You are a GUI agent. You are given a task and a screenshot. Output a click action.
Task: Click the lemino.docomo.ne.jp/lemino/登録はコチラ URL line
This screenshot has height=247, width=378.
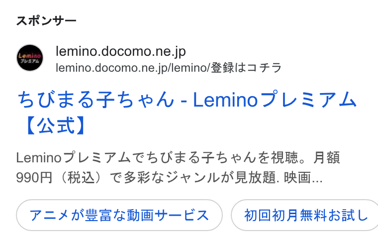point(169,68)
